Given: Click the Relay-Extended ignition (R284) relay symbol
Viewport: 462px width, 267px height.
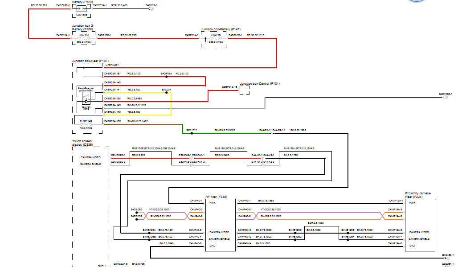Looking at the screenshot, I should (x=86, y=98).
